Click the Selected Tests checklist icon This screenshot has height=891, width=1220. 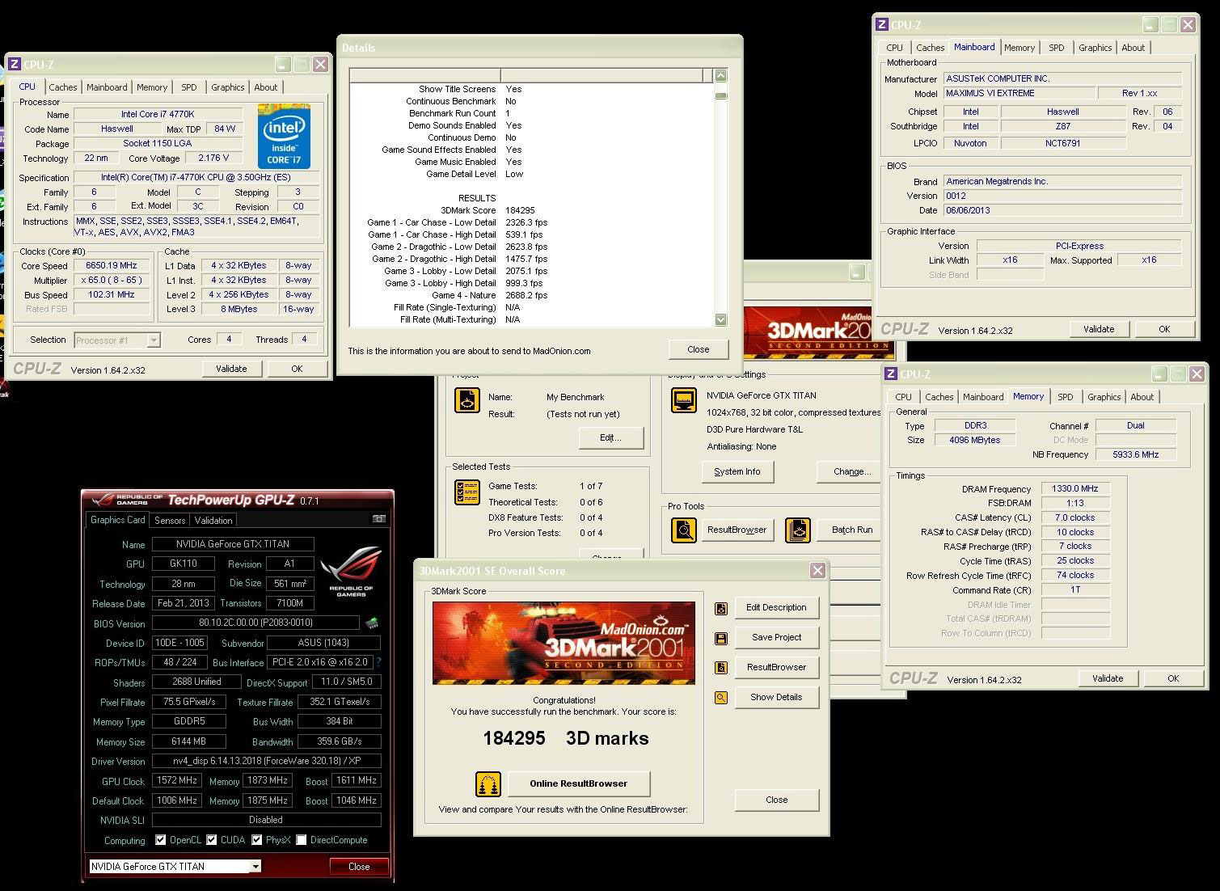(467, 492)
